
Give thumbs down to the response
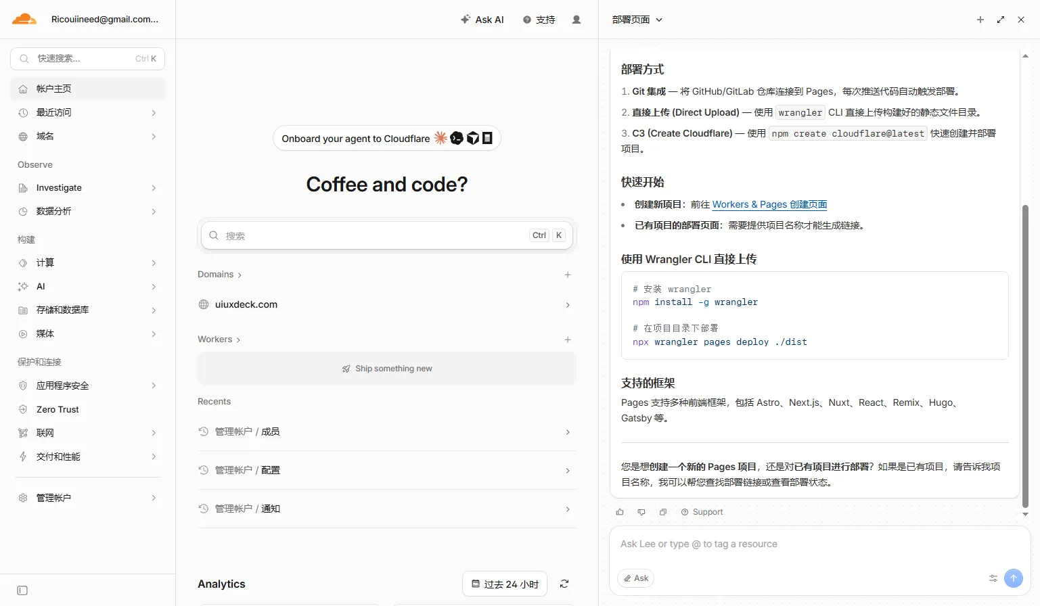641,512
